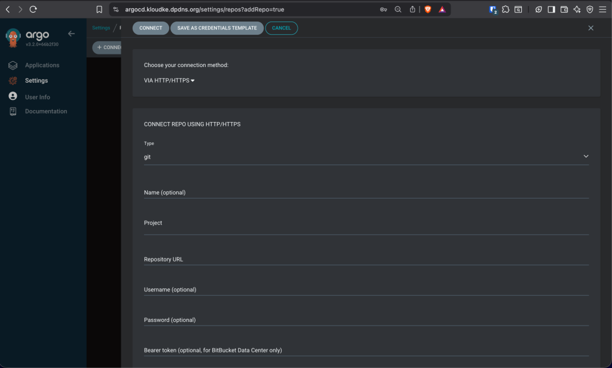The image size is (612, 368).
Task: Collapse the Argo CD navigation sidebar
Action: (72, 34)
